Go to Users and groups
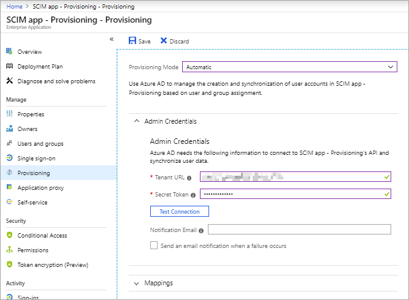The width and height of the screenshot is (409, 300). click(x=40, y=144)
